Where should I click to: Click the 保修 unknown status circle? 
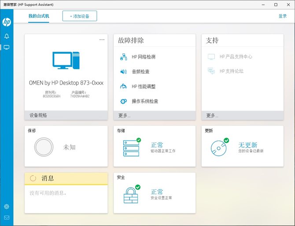(44, 147)
